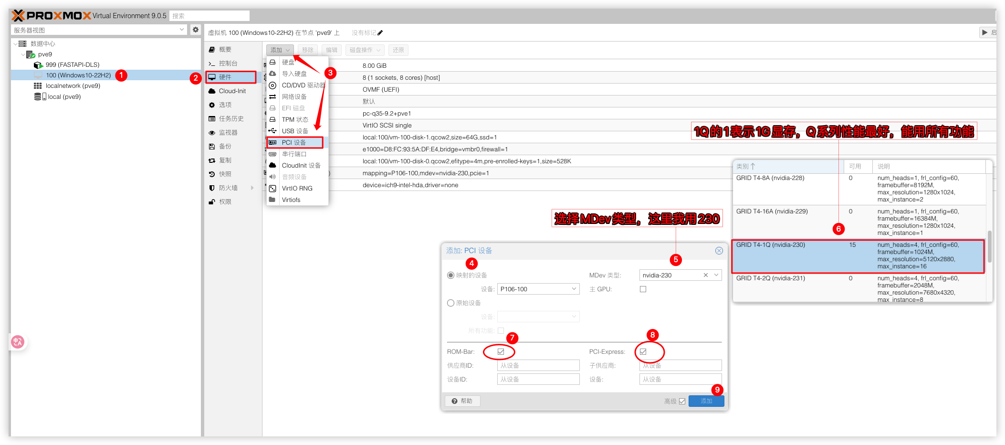Click the start play icon button
The image size is (1005, 445).
[x=984, y=32]
